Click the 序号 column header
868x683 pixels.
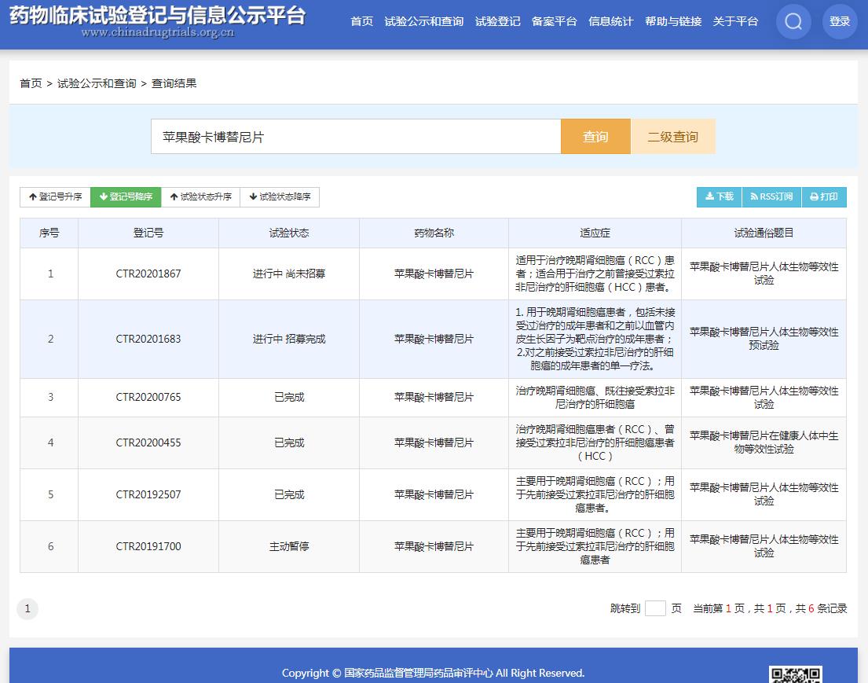49,233
